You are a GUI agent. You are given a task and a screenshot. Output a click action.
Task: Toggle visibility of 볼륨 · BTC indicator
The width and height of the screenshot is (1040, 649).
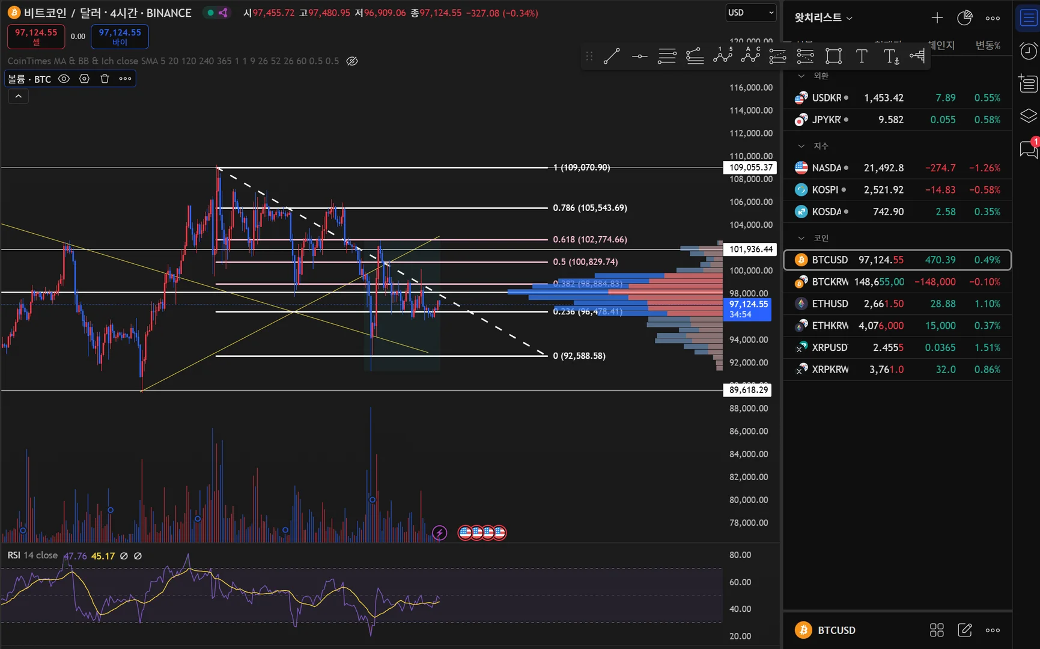click(x=64, y=79)
